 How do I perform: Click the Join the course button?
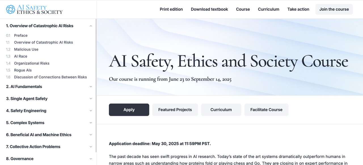[334, 9]
